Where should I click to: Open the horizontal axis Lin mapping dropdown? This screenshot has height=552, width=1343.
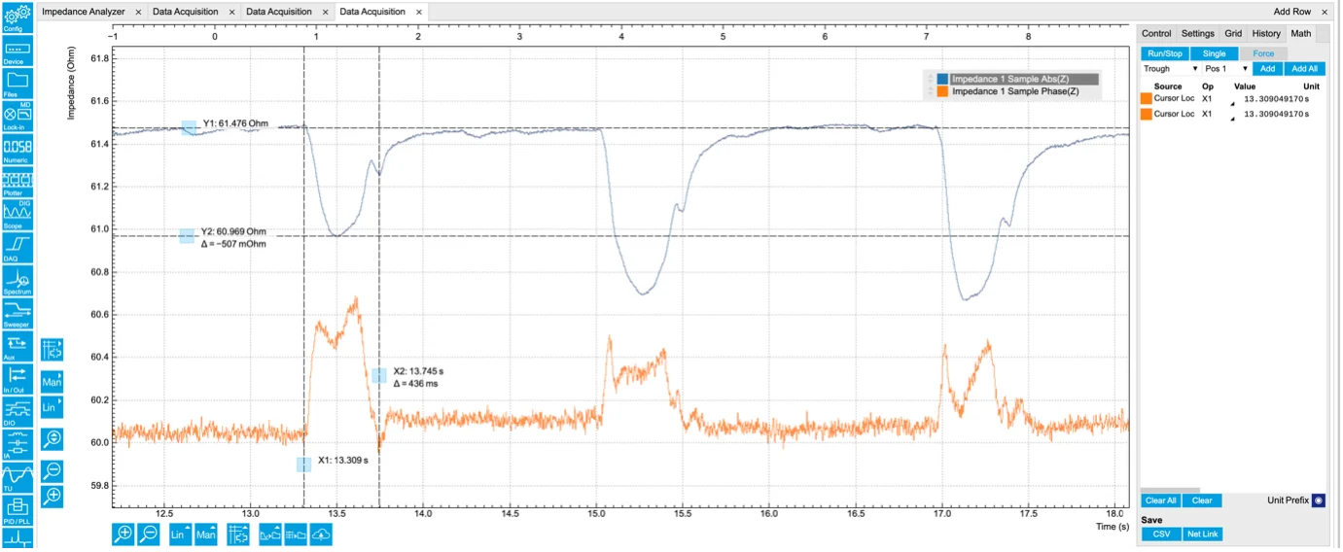(181, 534)
